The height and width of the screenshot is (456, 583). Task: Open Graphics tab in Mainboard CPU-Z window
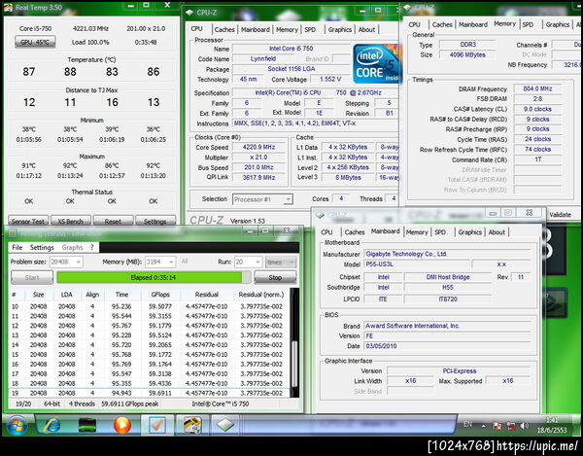(470, 232)
